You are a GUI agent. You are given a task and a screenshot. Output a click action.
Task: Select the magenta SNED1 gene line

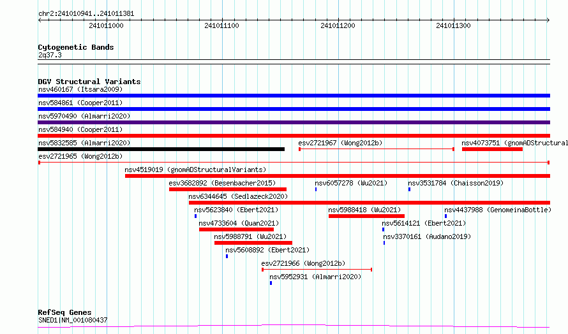point(294,326)
